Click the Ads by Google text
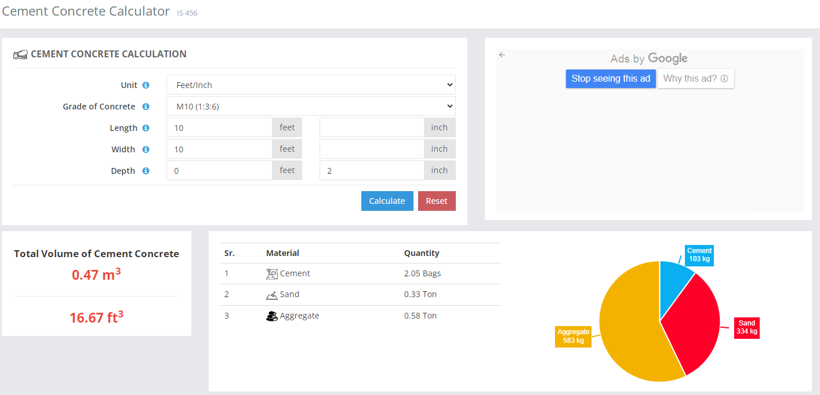 [x=649, y=58]
